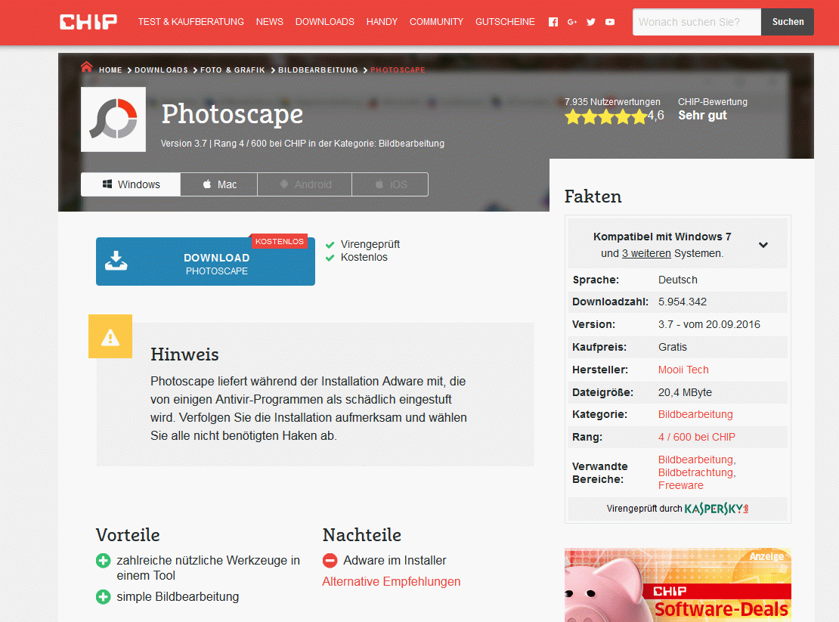Go to Home in breadcrumb

coord(111,70)
